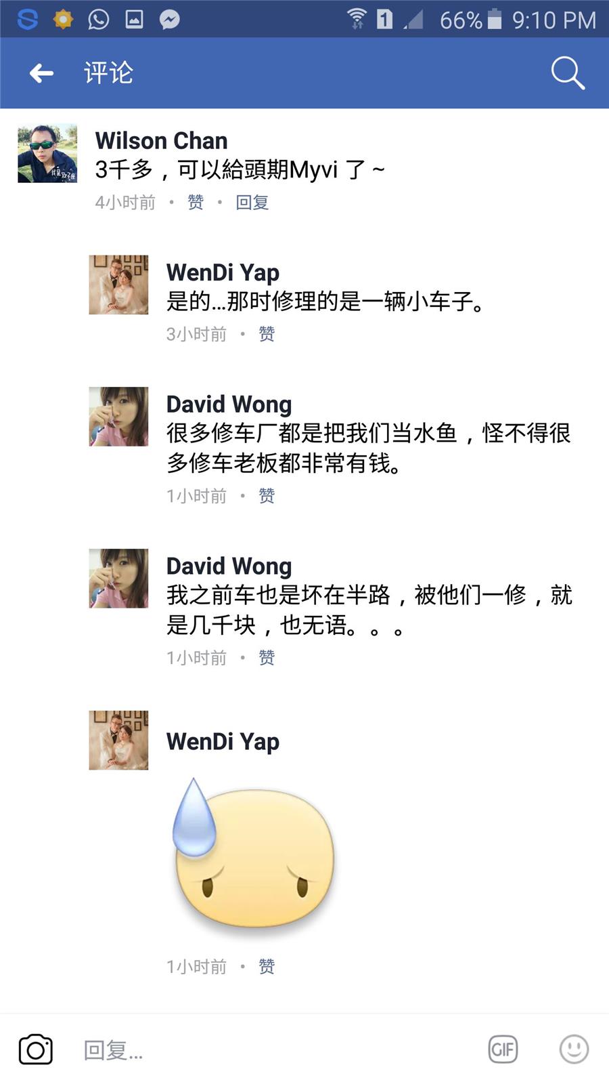Tap the Skype notification icon
Image resolution: width=609 pixels, height=1084 pixels.
point(27,19)
